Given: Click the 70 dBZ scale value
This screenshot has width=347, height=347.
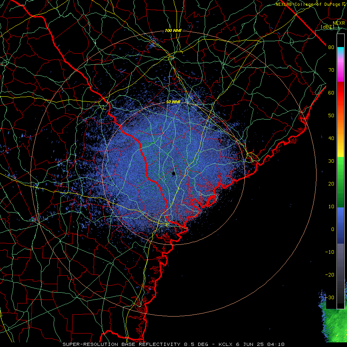Looking at the screenshot, I should [x=331, y=70].
